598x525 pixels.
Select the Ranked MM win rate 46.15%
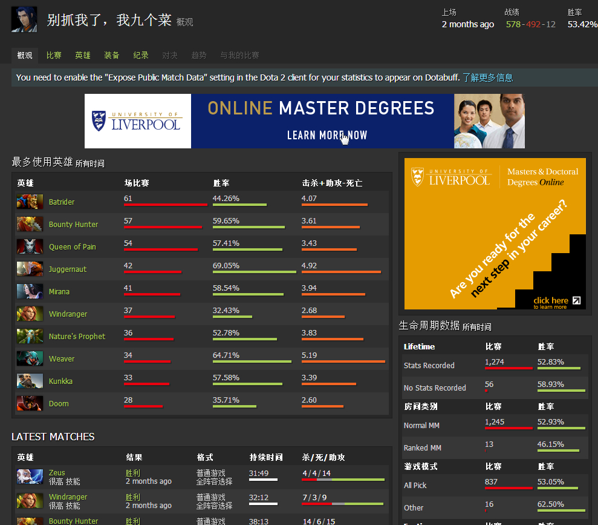click(x=550, y=444)
